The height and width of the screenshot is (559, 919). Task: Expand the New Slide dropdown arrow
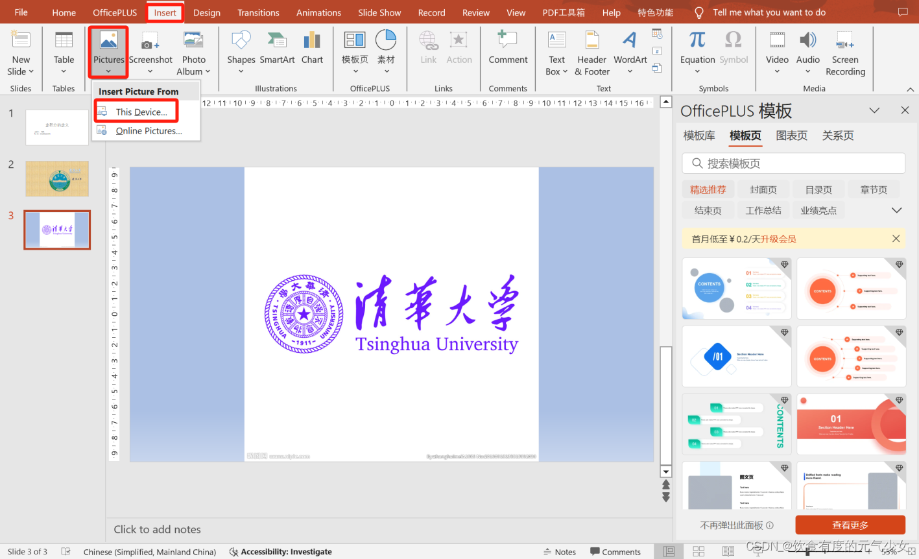click(31, 72)
